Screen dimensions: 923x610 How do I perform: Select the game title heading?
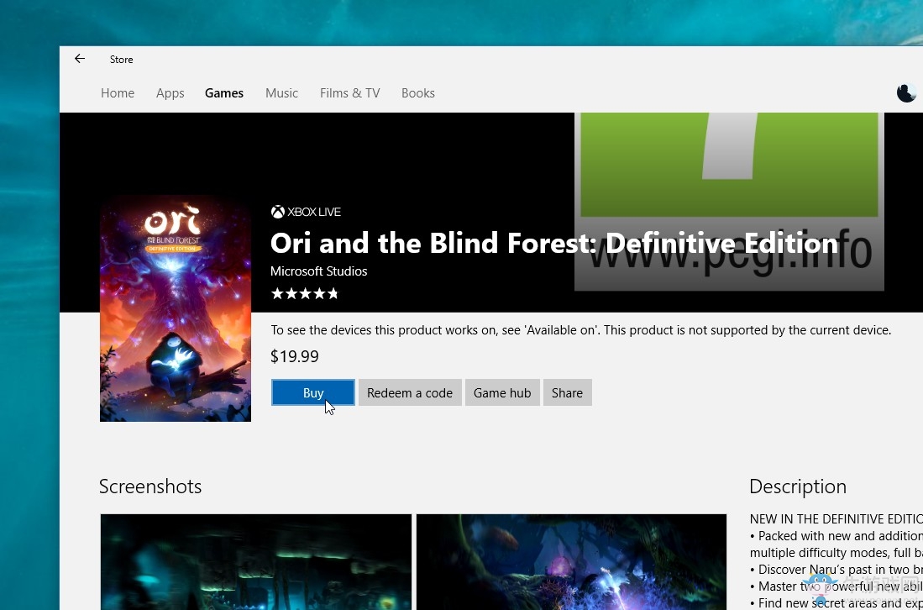pyautogui.click(x=554, y=243)
